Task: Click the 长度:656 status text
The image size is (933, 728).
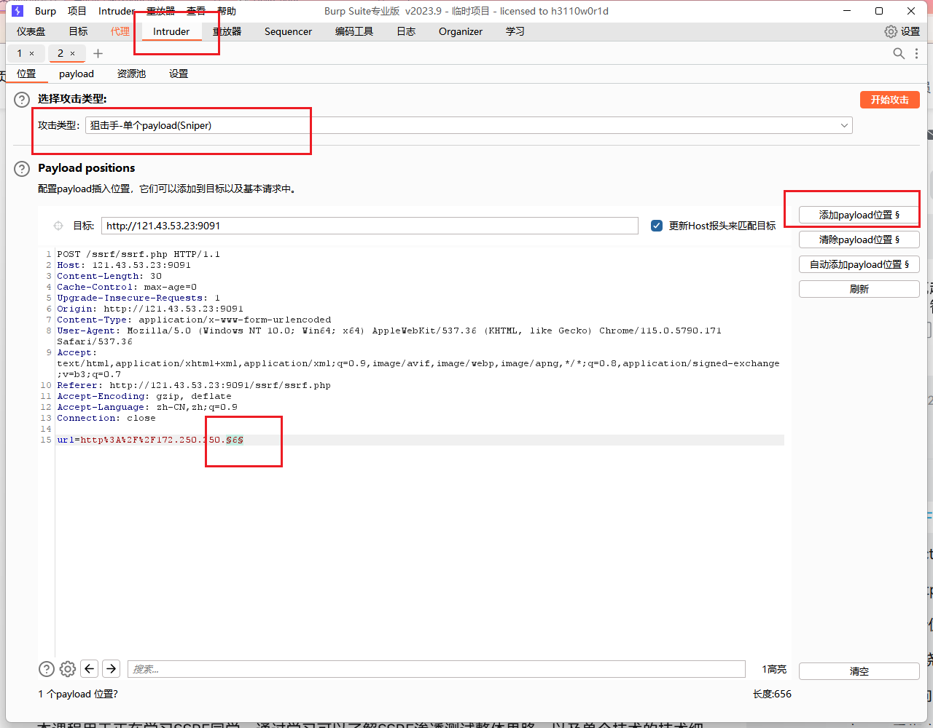Action: 772,694
